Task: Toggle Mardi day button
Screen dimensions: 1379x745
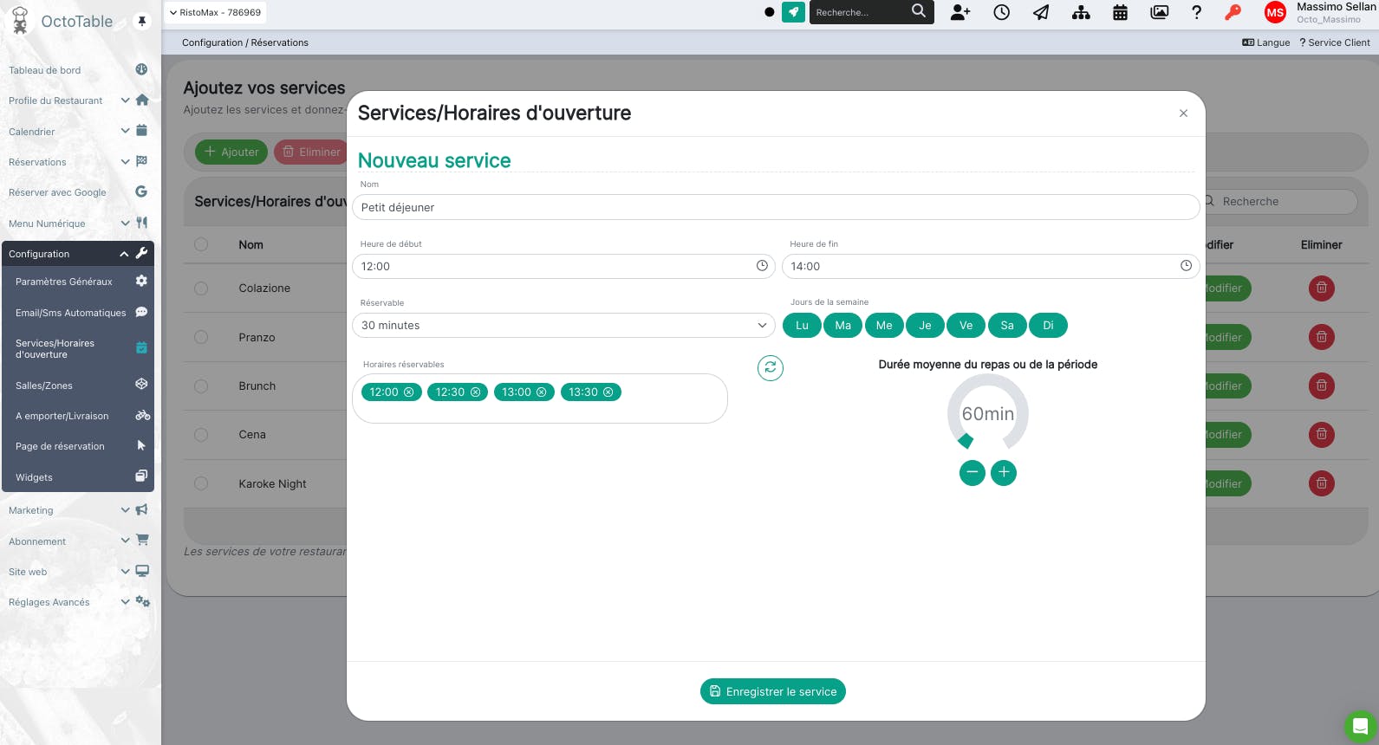Action: (x=843, y=326)
